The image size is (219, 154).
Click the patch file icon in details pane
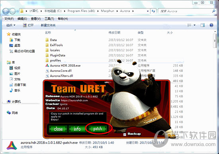pos(12,146)
